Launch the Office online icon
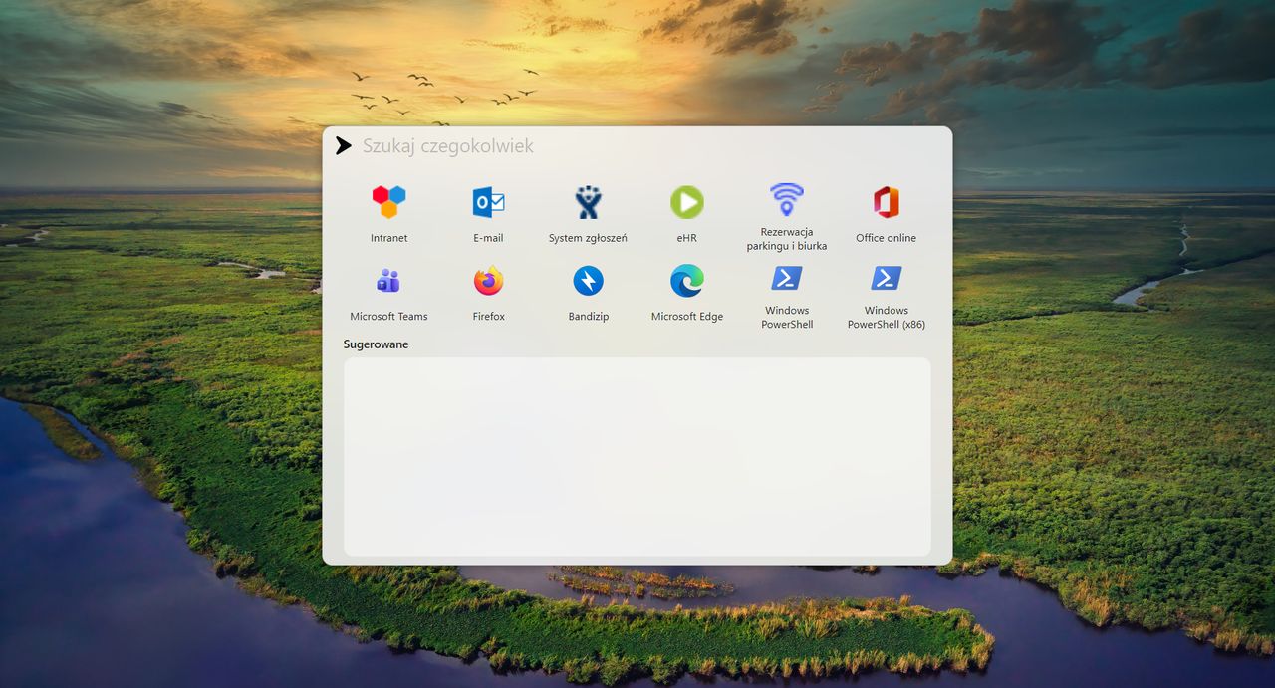 click(x=887, y=202)
